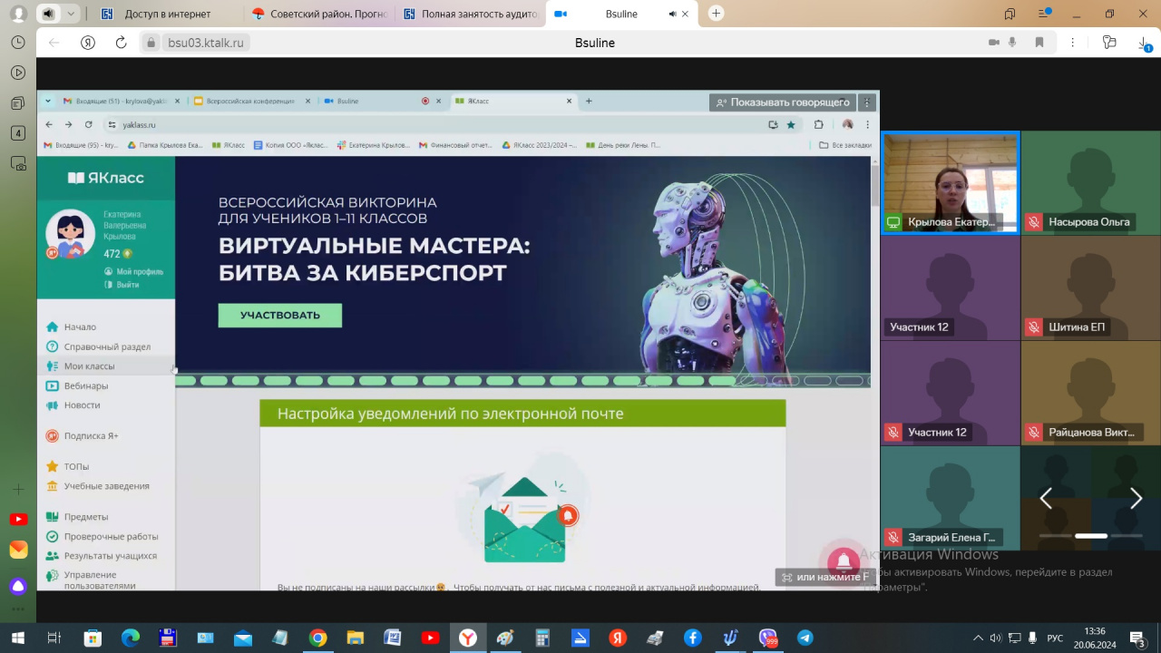The height and width of the screenshot is (653, 1161).
Task: Open the downloads icon in browser toolbar
Action: click(x=1143, y=43)
